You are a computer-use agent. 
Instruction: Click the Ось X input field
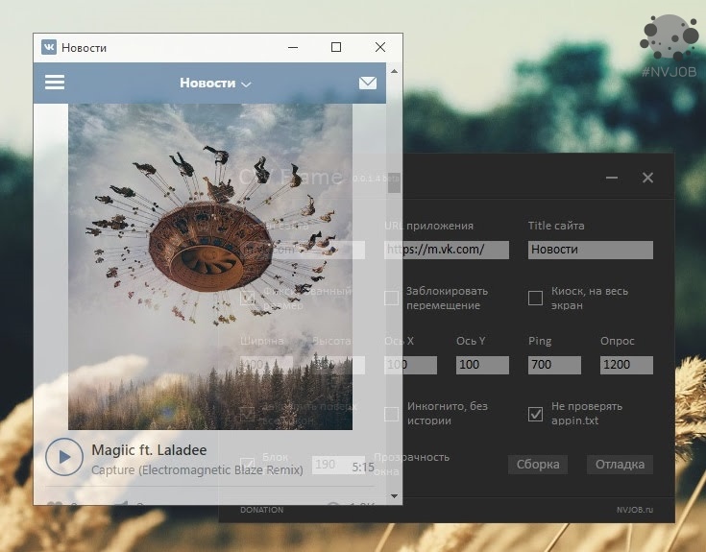point(410,365)
